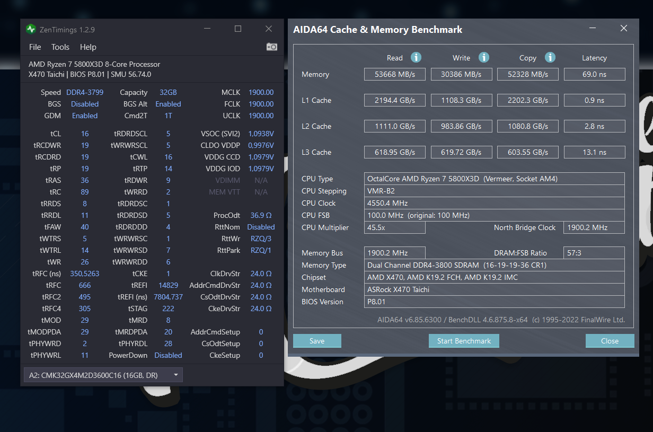The width and height of the screenshot is (653, 432).
Task: Click the ZenTimings app logo icon
Action: click(31, 29)
